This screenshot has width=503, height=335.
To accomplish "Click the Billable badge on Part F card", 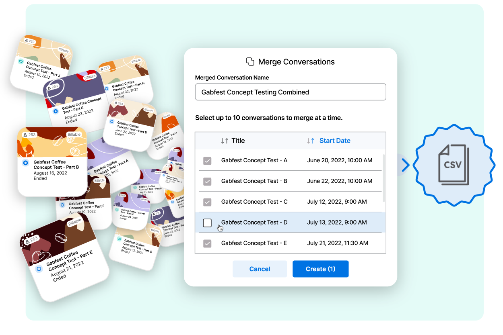I will coord(99,180).
